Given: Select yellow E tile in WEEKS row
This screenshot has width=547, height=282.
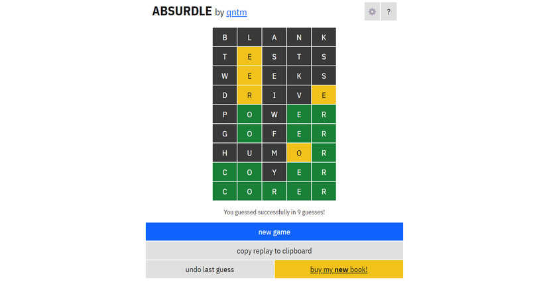Looking at the screenshot, I should click(249, 76).
